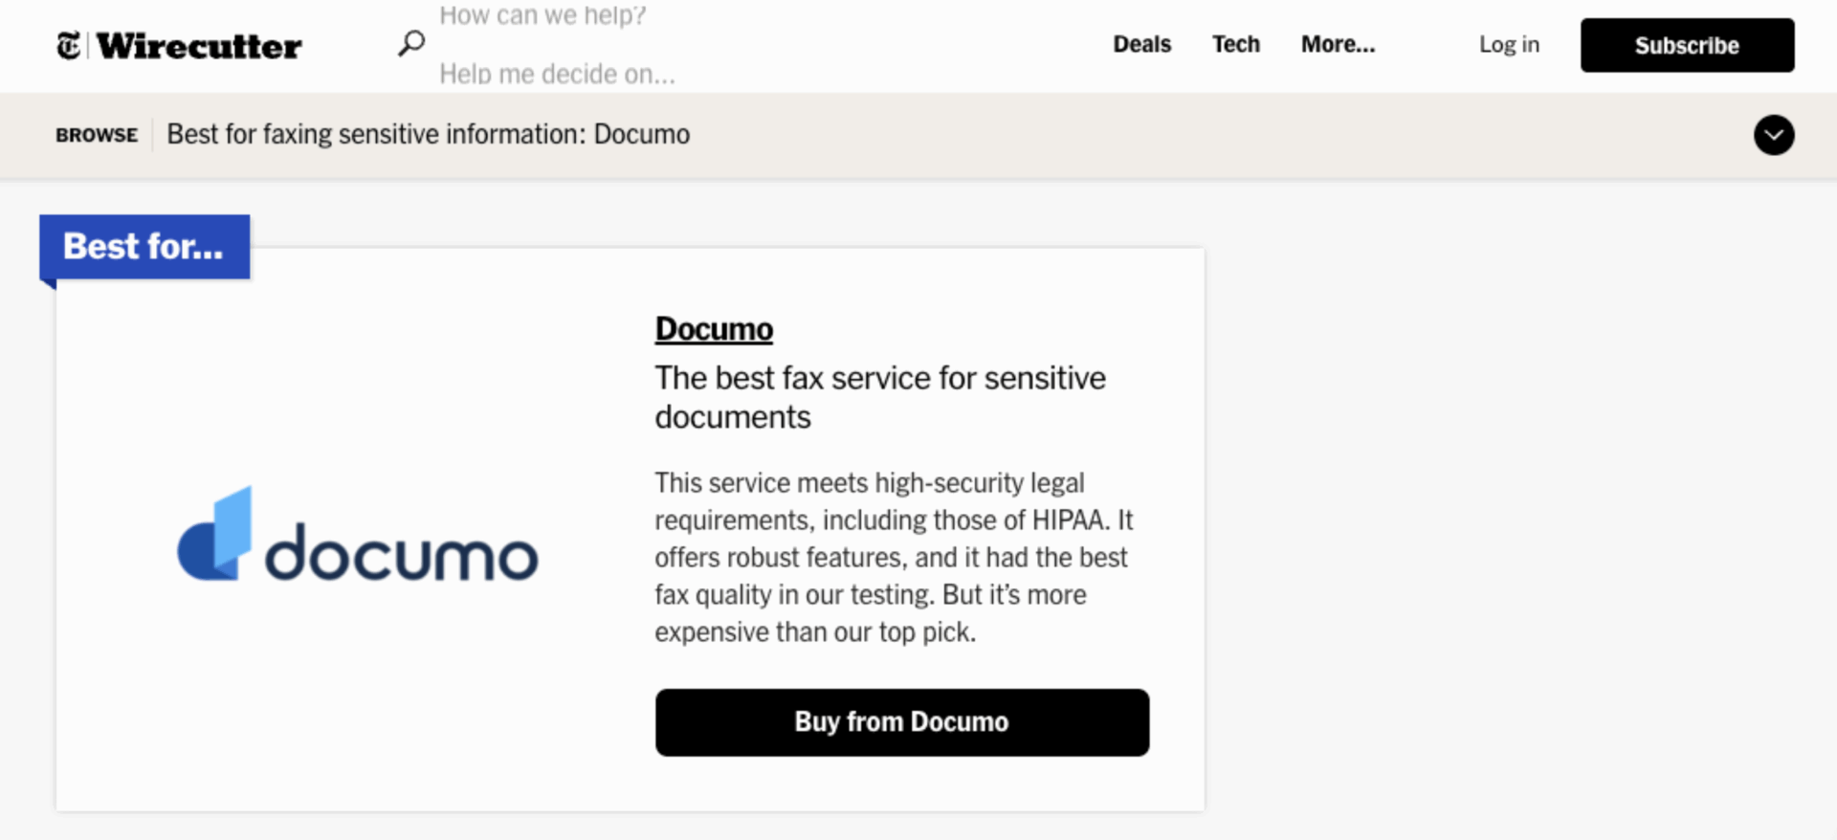This screenshot has width=1837, height=840.
Task: Click the Log in link
Action: [x=1509, y=45]
